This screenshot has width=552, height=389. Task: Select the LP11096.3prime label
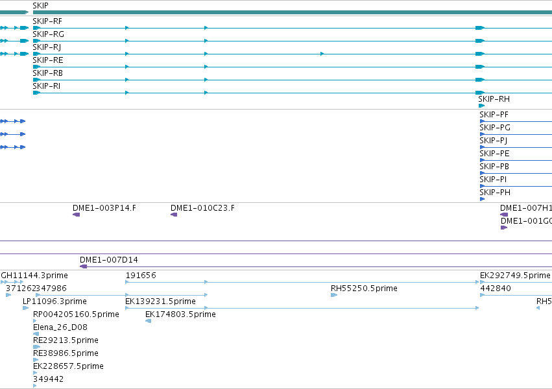point(54,301)
